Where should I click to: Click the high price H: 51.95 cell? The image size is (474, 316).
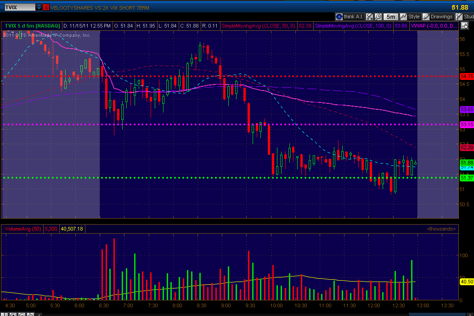(146, 26)
